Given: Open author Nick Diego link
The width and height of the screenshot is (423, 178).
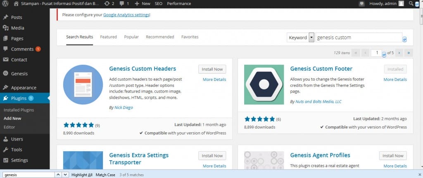Looking at the screenshot, I should [124, 108].
